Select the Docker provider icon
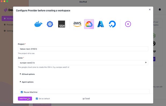 (38, 24)
